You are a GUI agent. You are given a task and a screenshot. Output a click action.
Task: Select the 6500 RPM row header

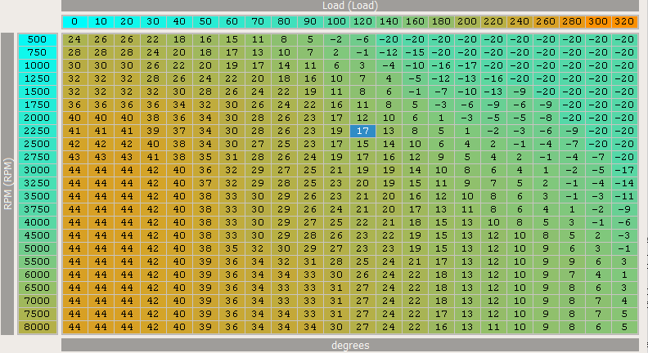pyautogui.click(x=37, y=288)
